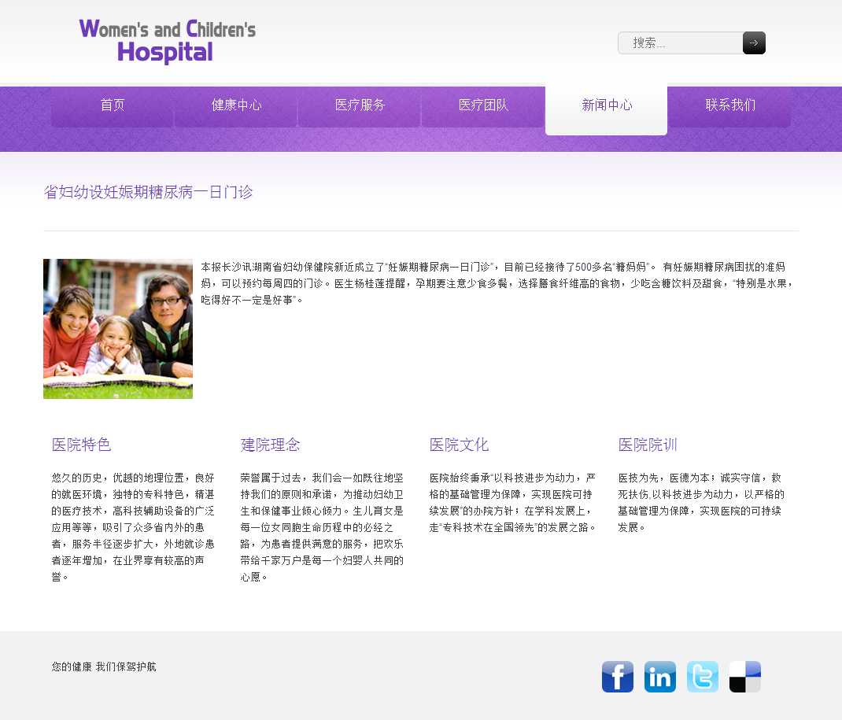Go to the 首页 home tab
The image size is (842, 720).
(113, 105)
